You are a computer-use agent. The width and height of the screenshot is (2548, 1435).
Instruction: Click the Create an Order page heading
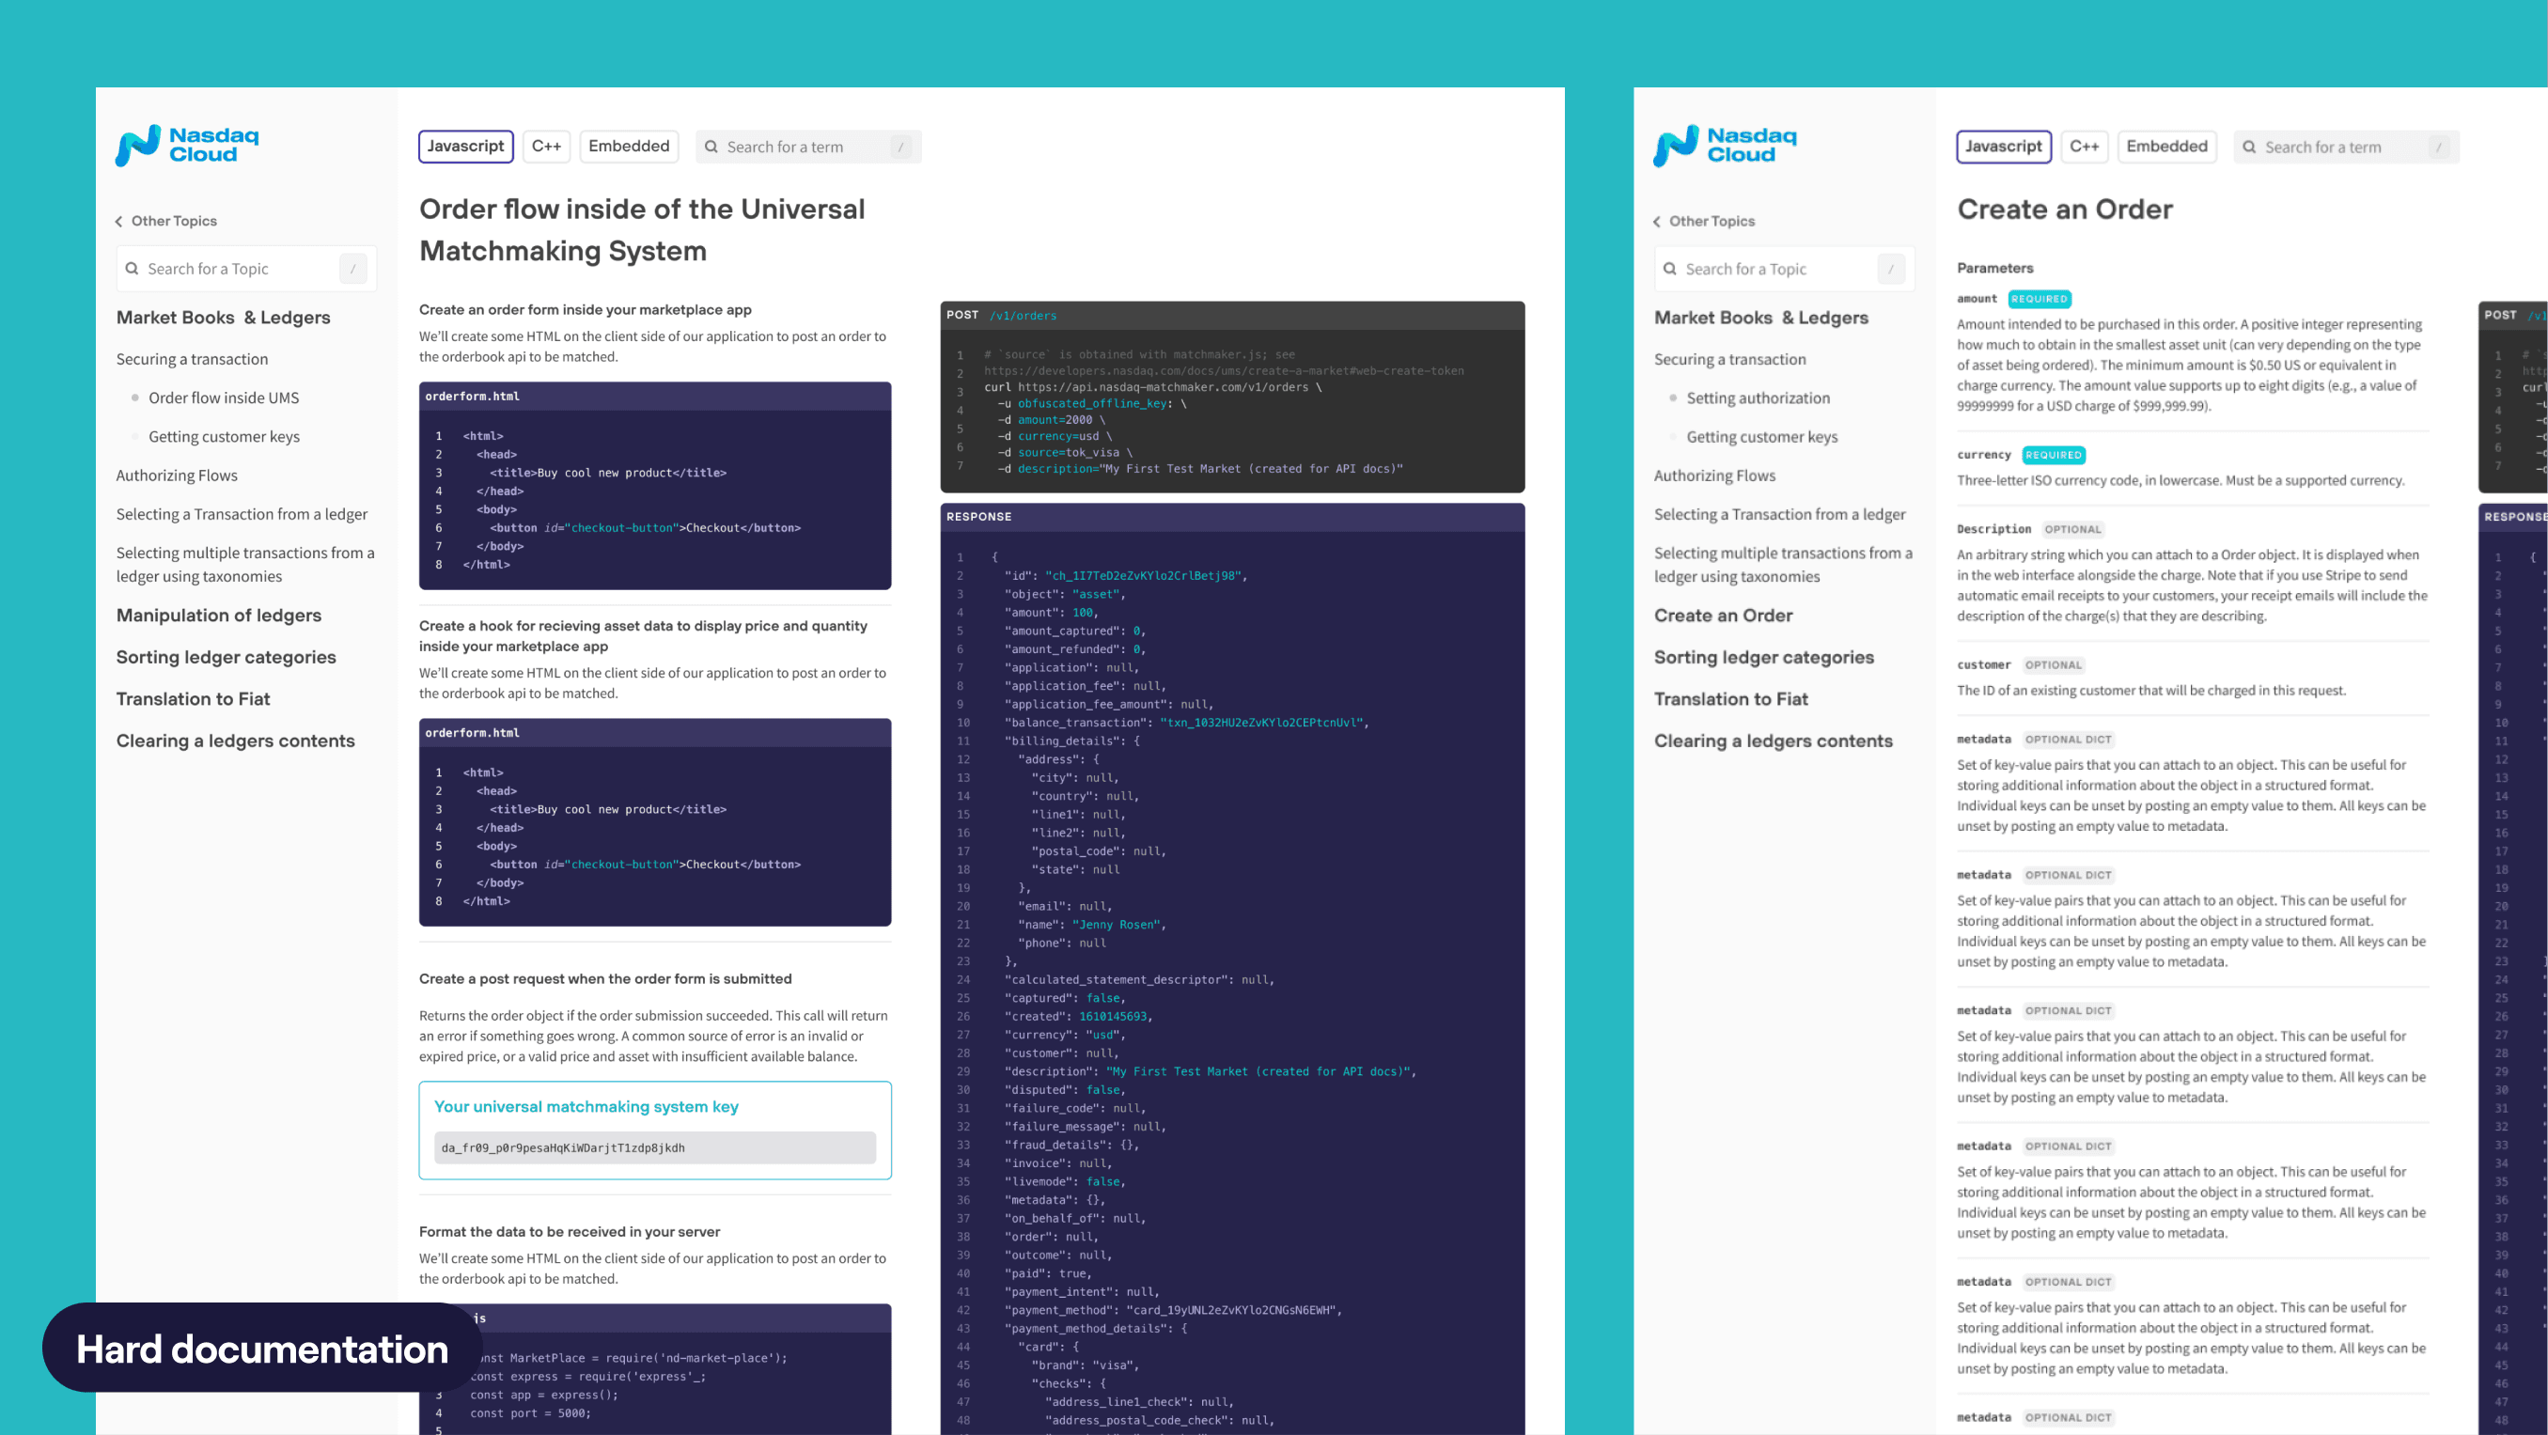pyautogui.click(x=2064, y=209)
